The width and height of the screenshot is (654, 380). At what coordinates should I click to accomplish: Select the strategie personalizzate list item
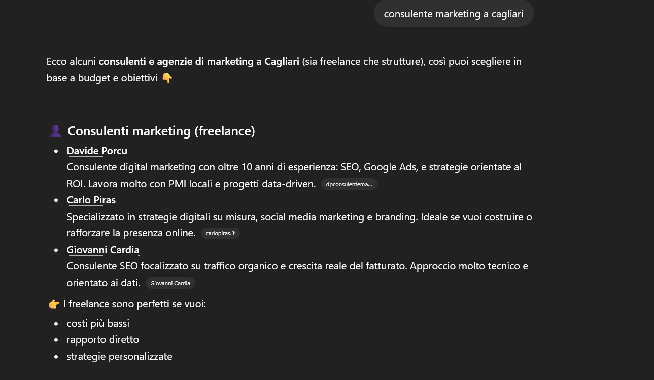(119, 356)
